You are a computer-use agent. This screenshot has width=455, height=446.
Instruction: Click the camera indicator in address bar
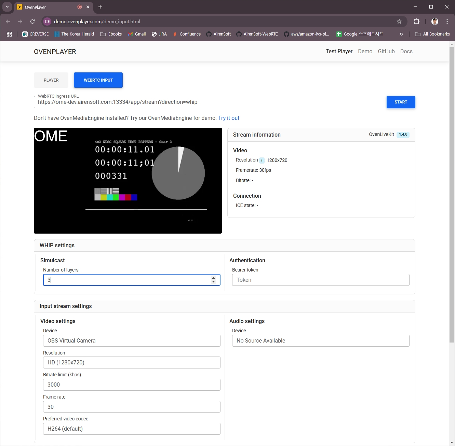(47, 22)
